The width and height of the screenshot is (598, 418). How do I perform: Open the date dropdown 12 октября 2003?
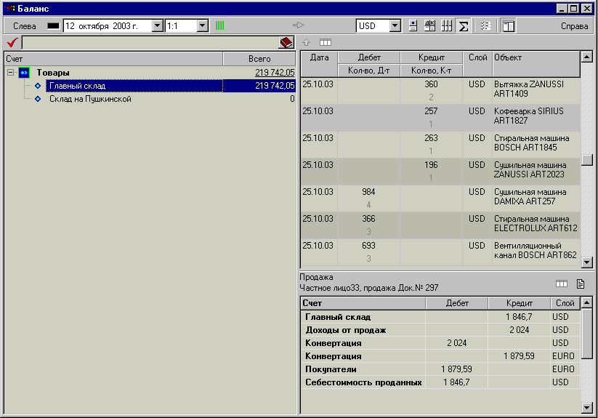coord(158,26)
